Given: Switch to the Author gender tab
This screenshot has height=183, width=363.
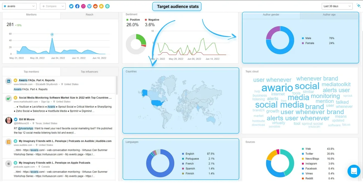Looking at the screenshot, I should click(271, 15).
